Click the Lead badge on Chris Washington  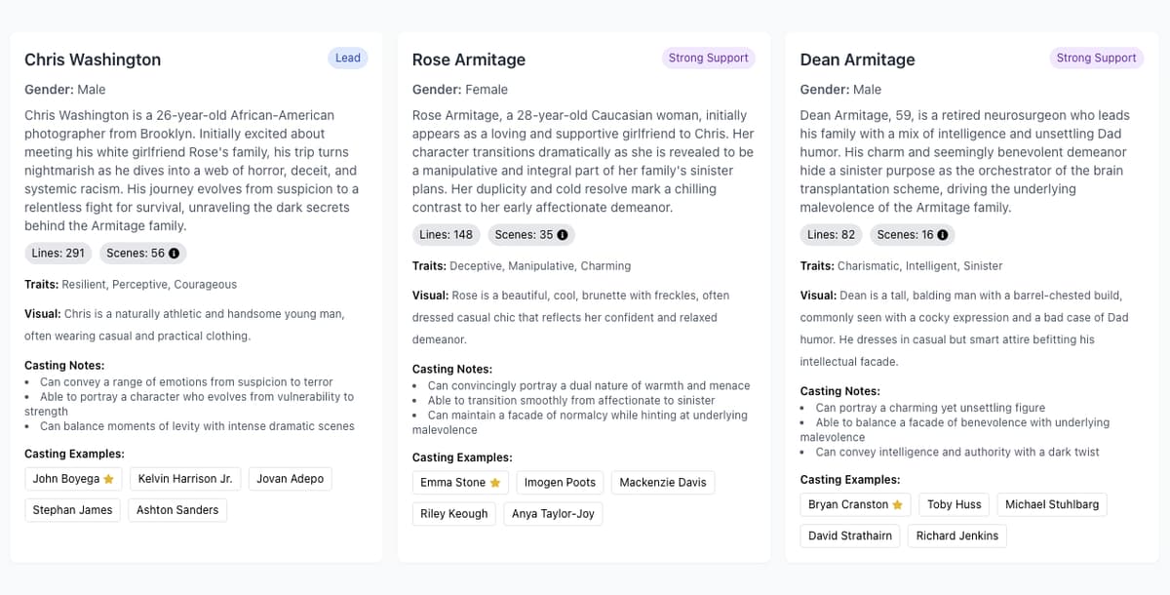[x=347, y=58]
